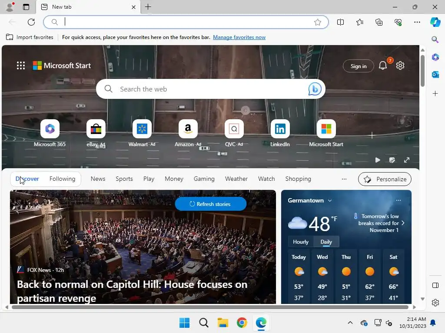
Task: Open the Shopping category
Action: 298,179
